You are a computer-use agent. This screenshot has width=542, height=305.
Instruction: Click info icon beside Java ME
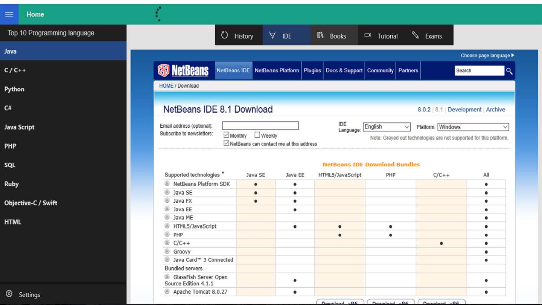click(x=167, y=217)
